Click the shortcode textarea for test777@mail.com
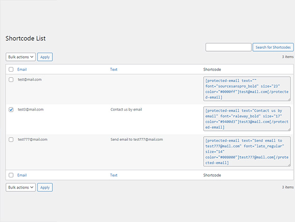Screen dimensions: 295x222 point(247,152)
